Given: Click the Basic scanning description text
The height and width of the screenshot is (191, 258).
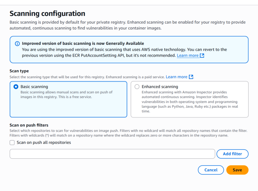Looking at the screenshot, I should pos(66,94).
